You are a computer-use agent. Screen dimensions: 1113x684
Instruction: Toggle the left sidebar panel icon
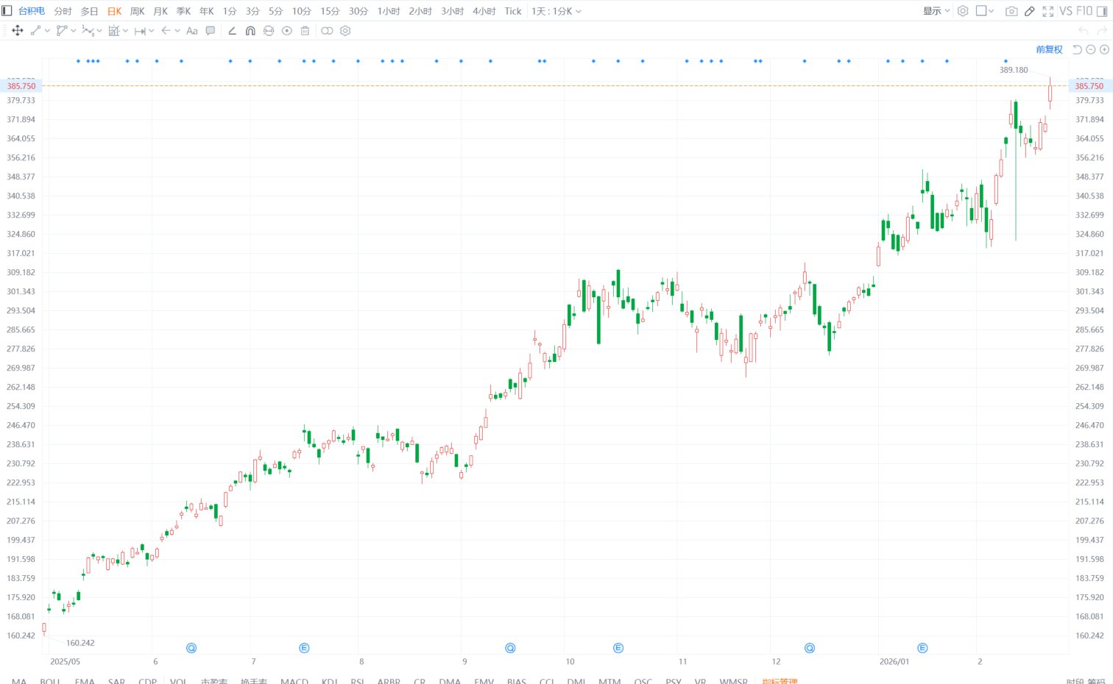coord(7,11)
